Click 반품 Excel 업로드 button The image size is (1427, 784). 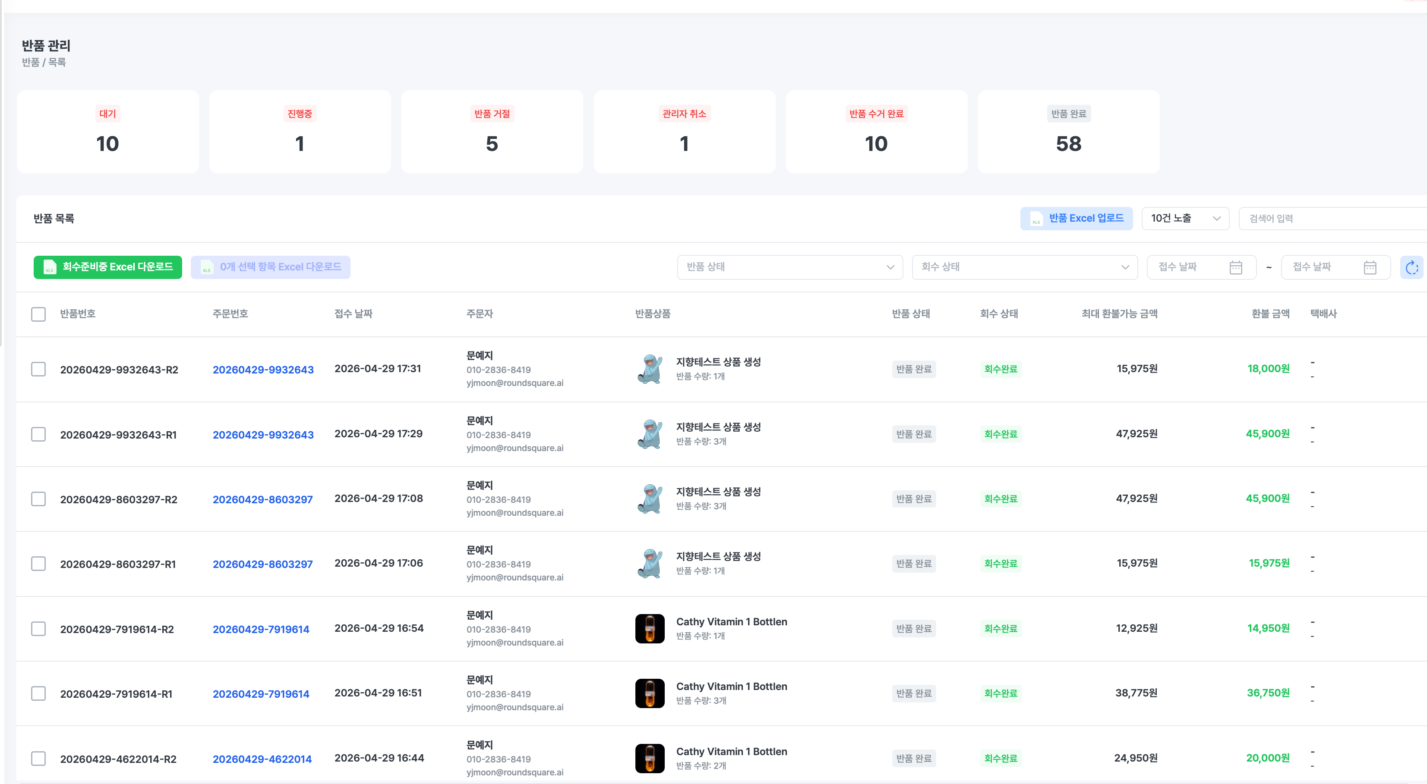click(1077, 219)
